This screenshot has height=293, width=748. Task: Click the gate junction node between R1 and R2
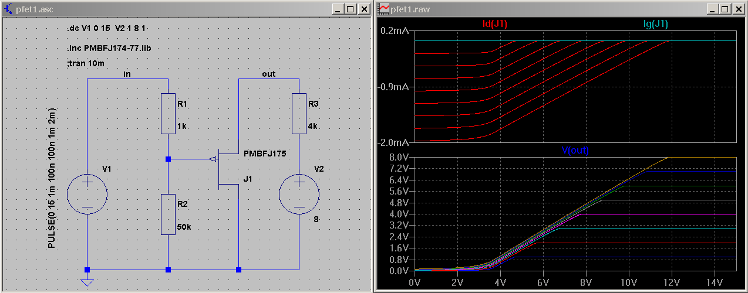[168, 159]
